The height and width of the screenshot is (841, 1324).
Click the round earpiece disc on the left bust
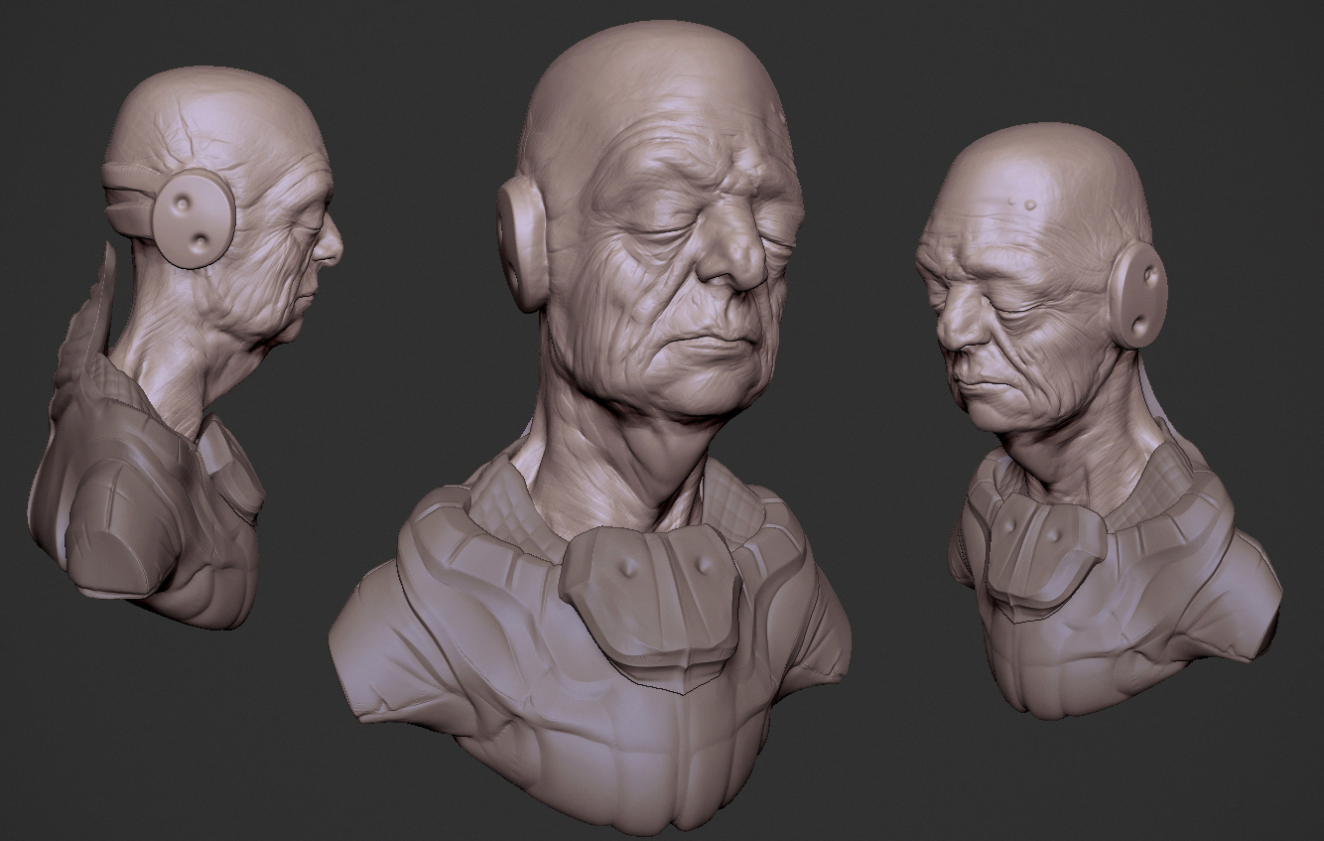click(x=196, y=217)
